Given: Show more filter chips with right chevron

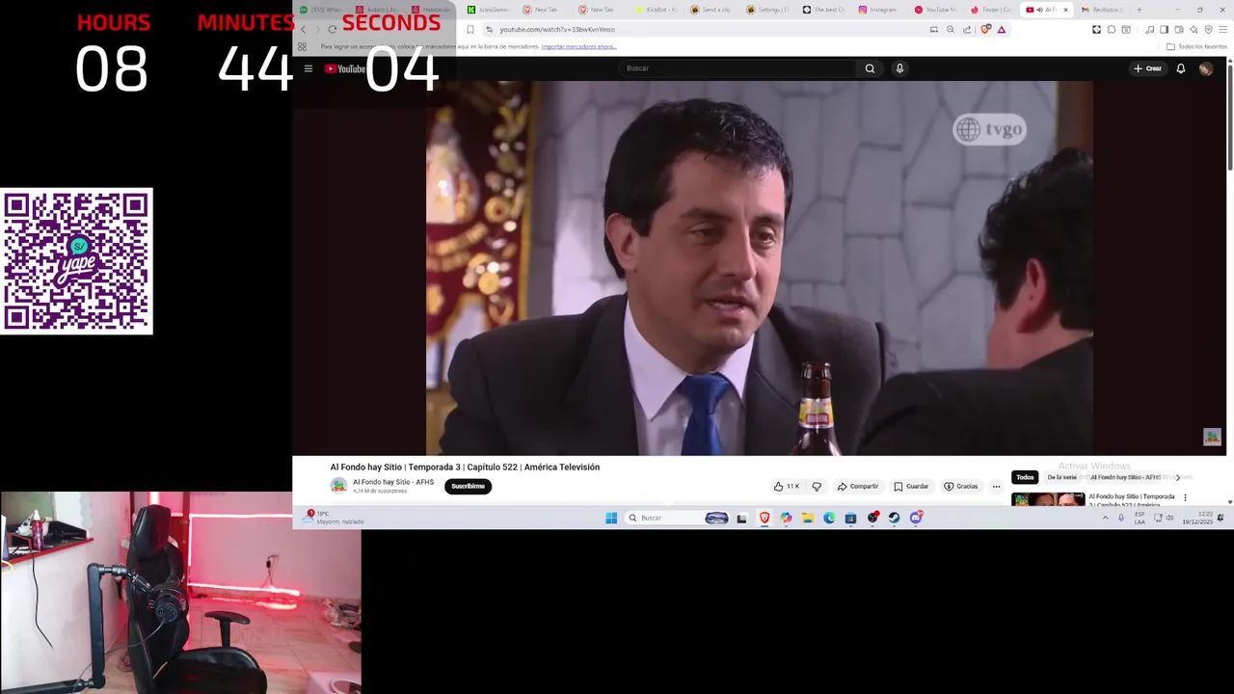Looking at the screenshot, I should [x=1177, y=477].
